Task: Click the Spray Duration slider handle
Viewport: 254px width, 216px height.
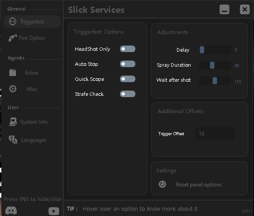Action: pyautogui.click(x=212, y=65)
